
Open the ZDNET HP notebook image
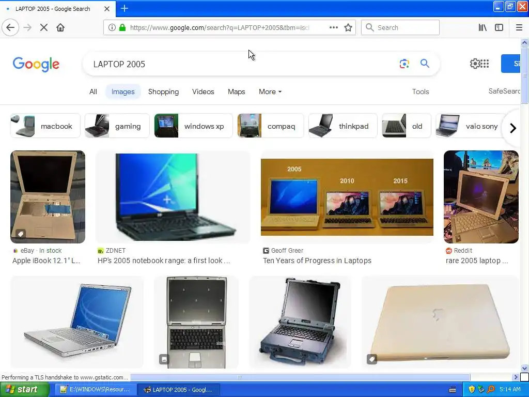[x=173, y=197]
